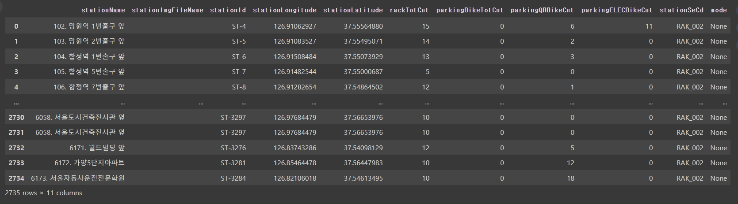Viewport: 738px width, 204px height.
Task: Click longitude value 126.85464478
Action: tap(295, 163)
